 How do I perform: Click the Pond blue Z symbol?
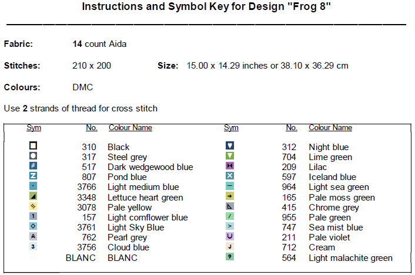tap(34, 176)
